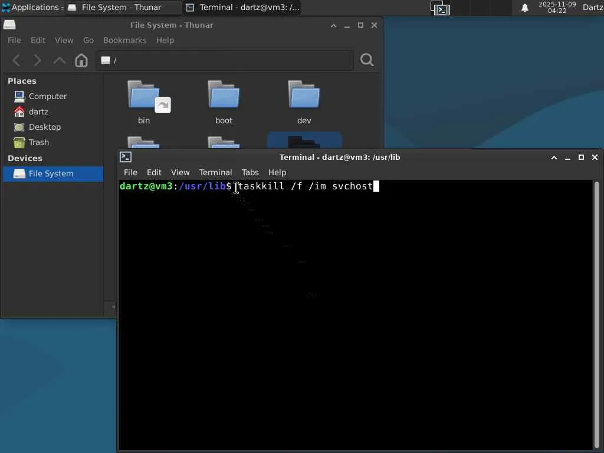Screen dimensions: 604x453
Task: Open Terminal Help menu
Action: pyautogui.click(x=277, y=173)
